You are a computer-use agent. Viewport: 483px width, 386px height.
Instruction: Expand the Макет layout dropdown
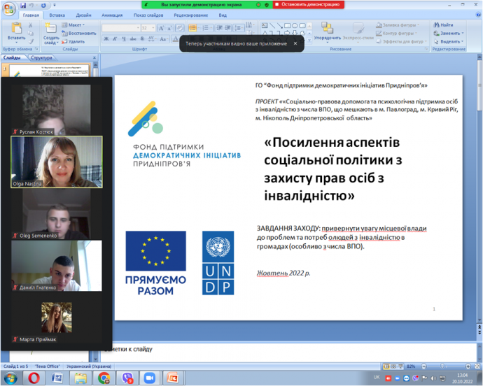tap(75, 25)
